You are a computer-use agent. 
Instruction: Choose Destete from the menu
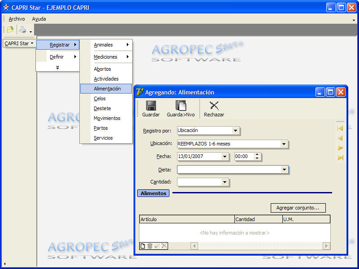(106, 108)
